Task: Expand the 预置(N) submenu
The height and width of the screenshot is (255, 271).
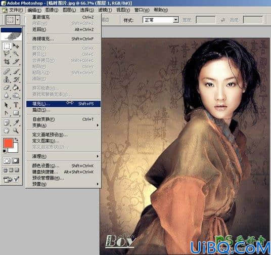Action: click(x=63, y=184)
